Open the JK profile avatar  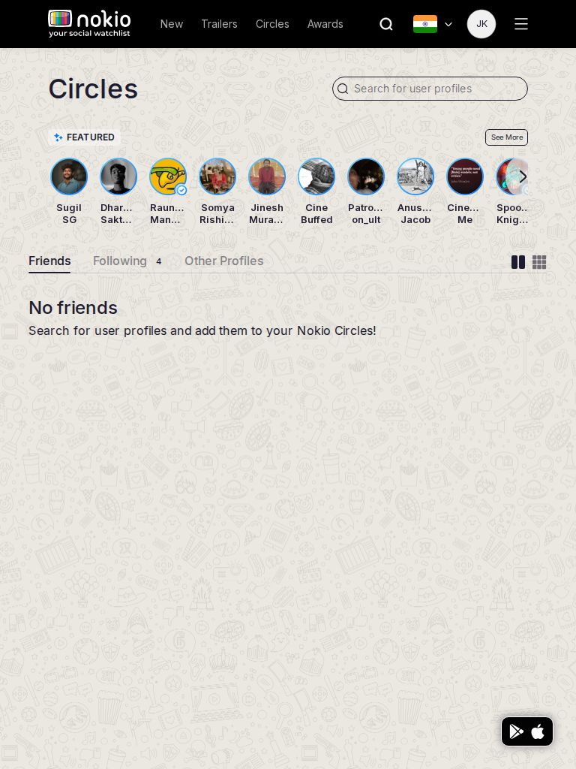[x=481, y=24]
